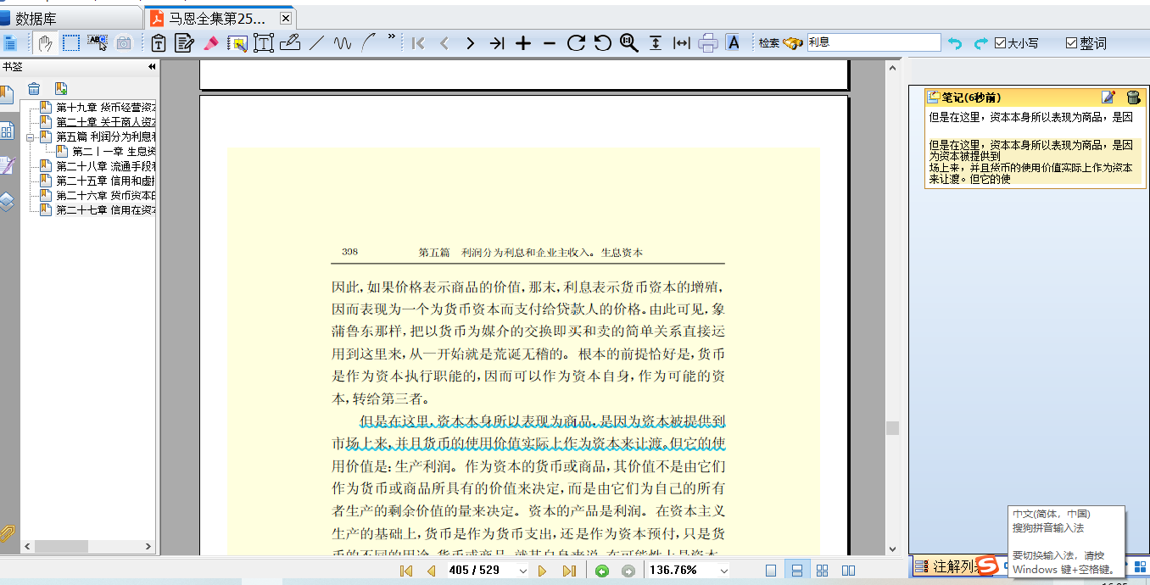
Task: Open the 注解列表 tab
Action: 955,566
